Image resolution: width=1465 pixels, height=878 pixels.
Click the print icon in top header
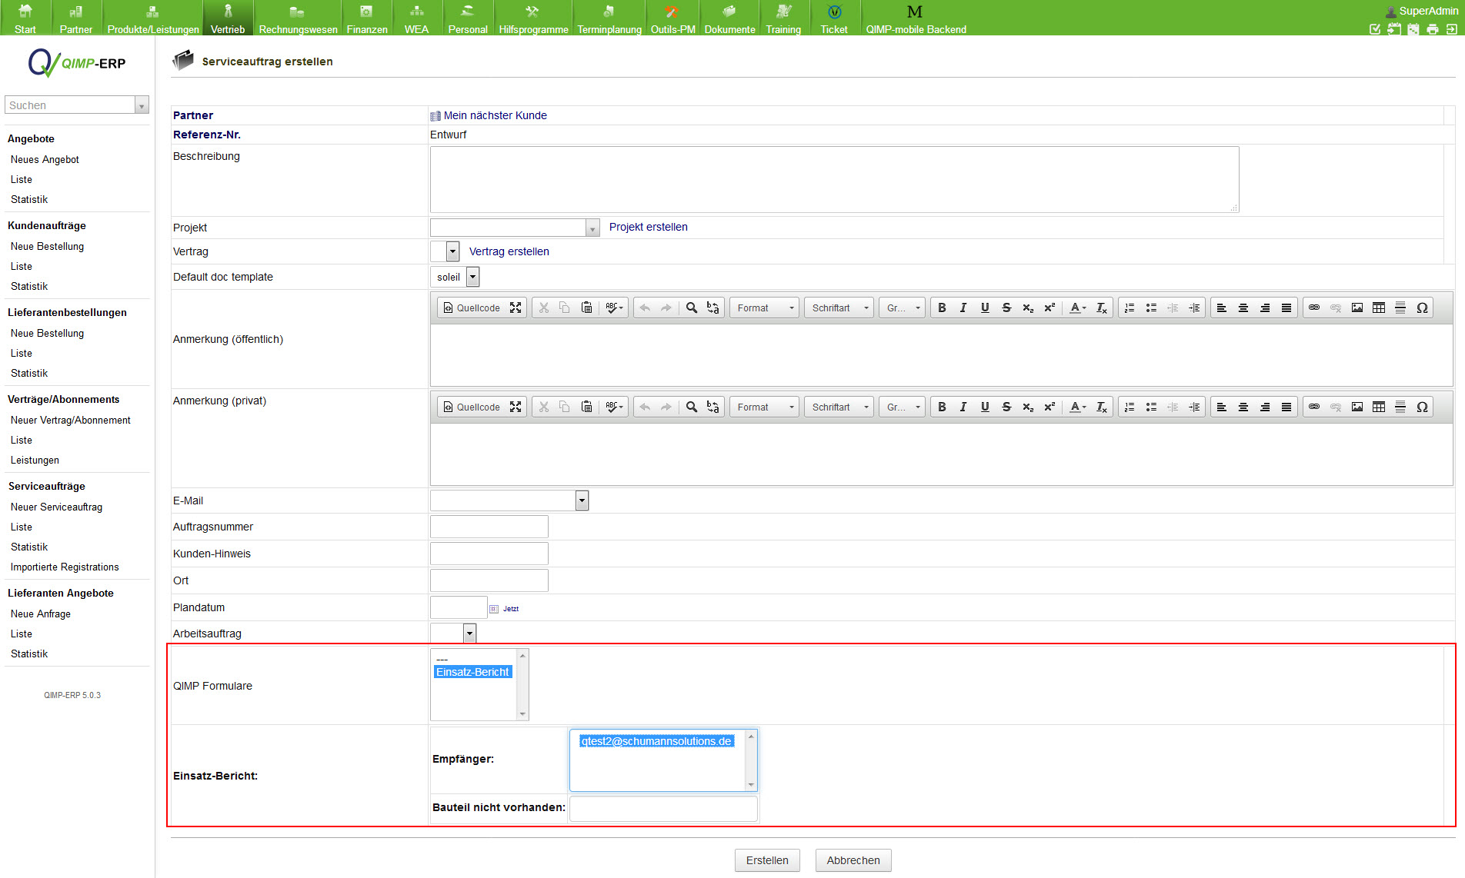click(1432, 29)
